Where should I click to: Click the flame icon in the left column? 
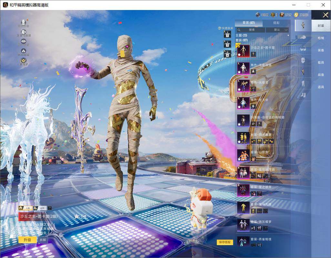tap(24, 51)
